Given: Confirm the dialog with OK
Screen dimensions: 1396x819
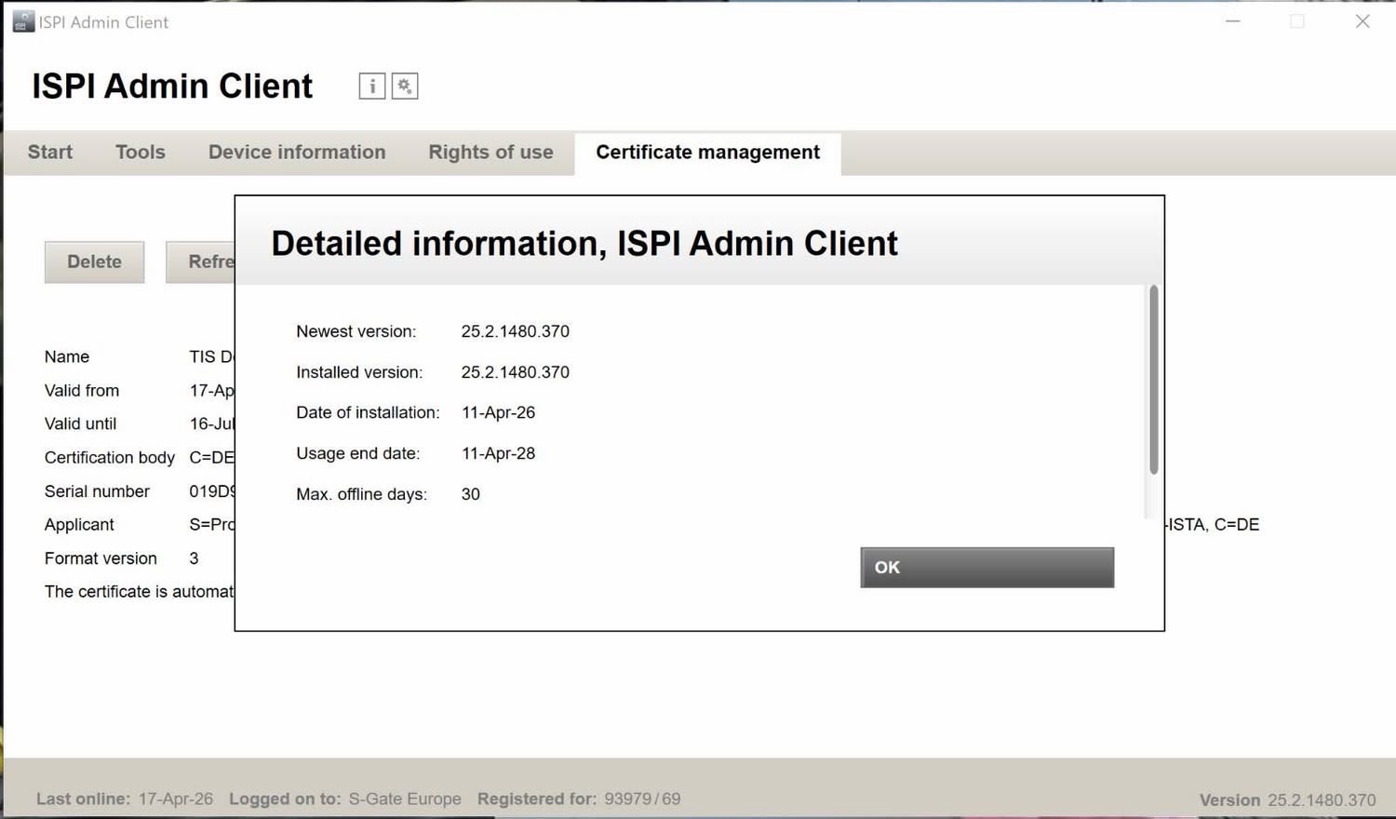Looking at the screenshot, I should [x=987, y=568].
